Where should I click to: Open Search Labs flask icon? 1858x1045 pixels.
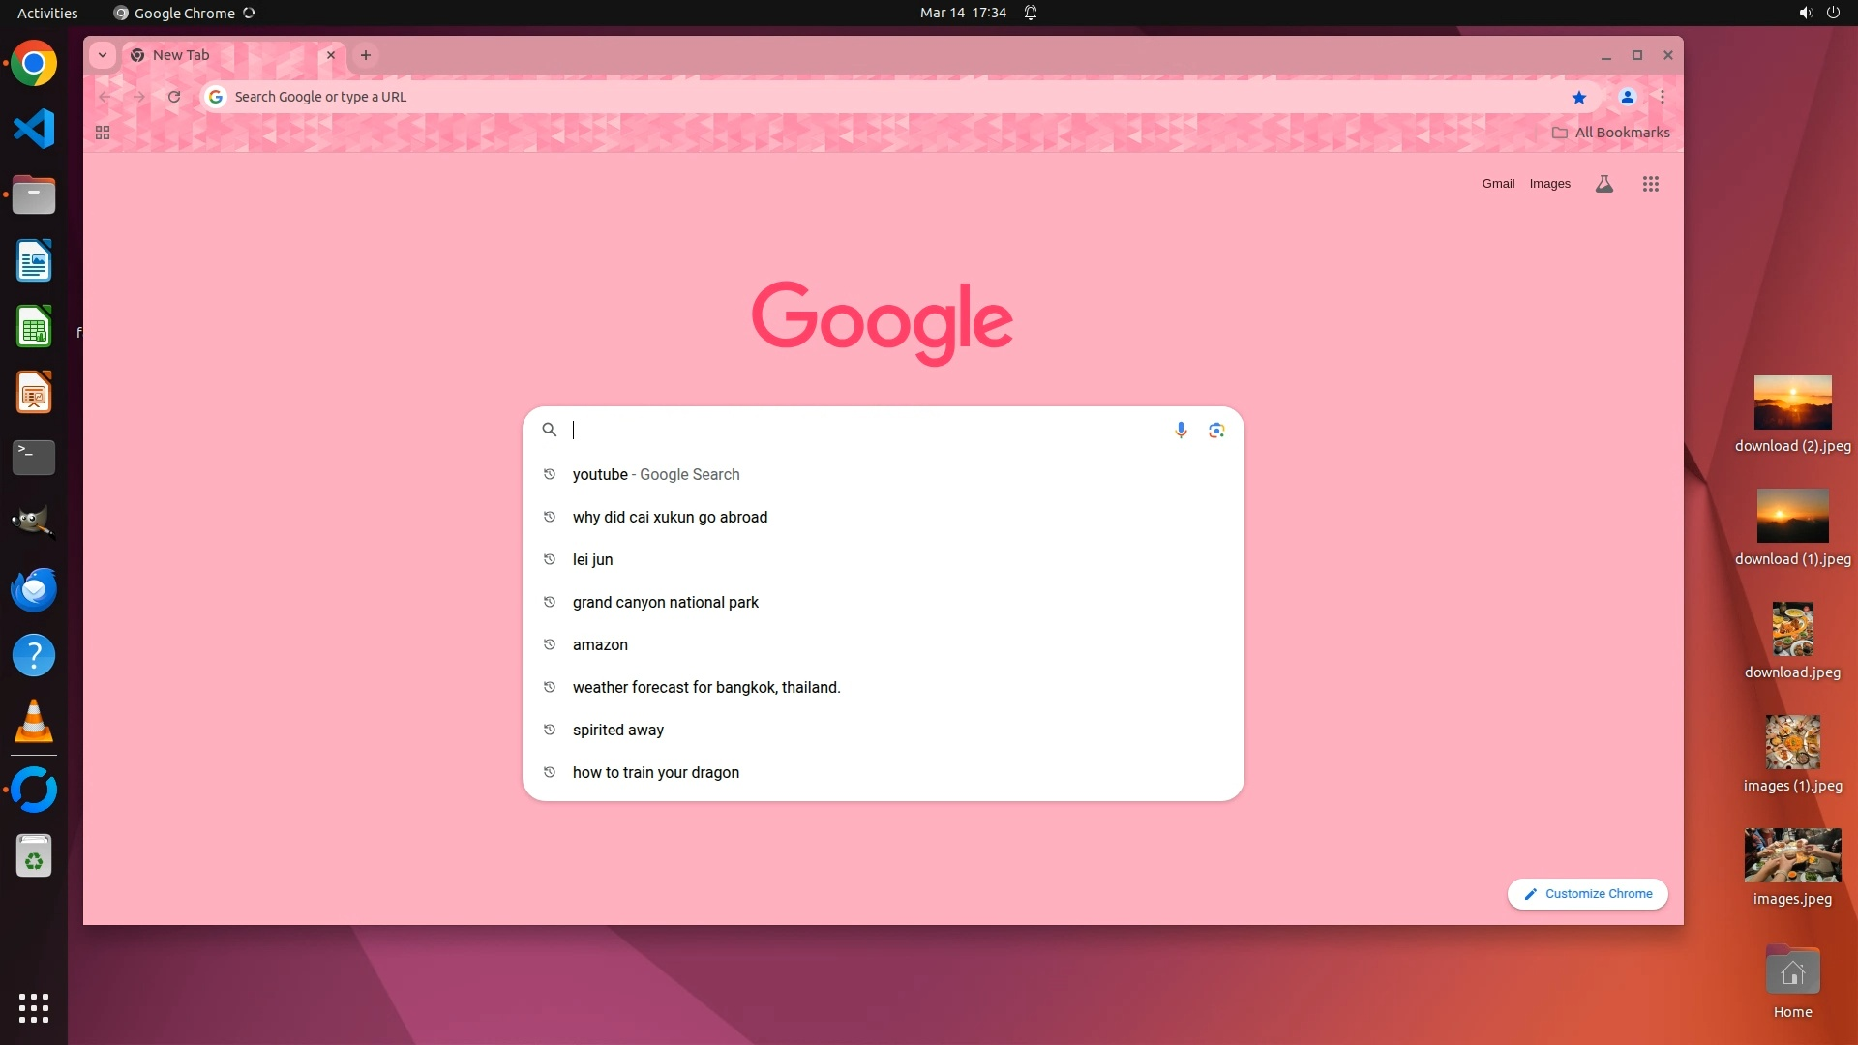1603,184
